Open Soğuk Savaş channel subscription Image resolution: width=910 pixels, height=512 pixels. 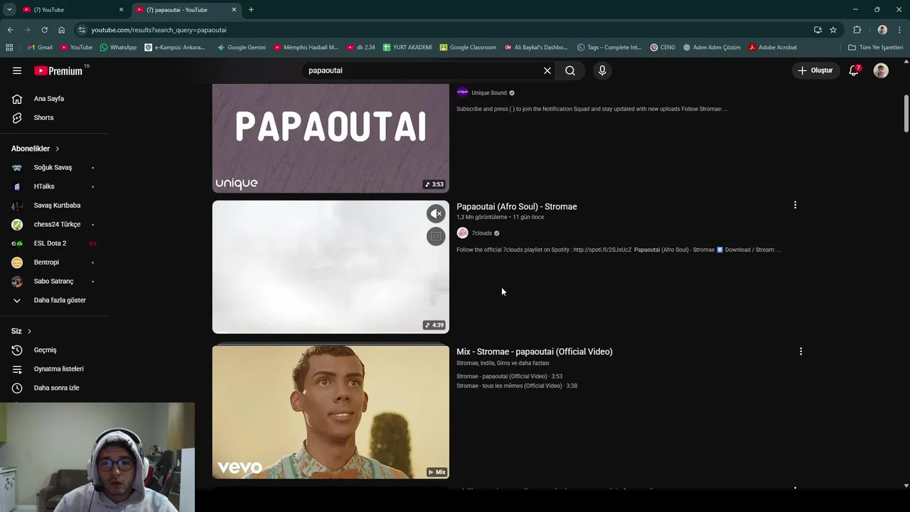point(55,167)
